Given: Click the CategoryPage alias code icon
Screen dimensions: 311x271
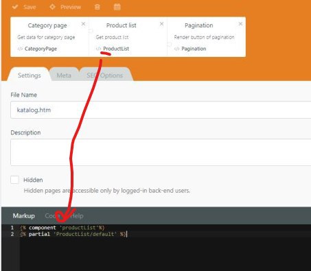Looking at the screenshot, I should [x=20, y=49].
